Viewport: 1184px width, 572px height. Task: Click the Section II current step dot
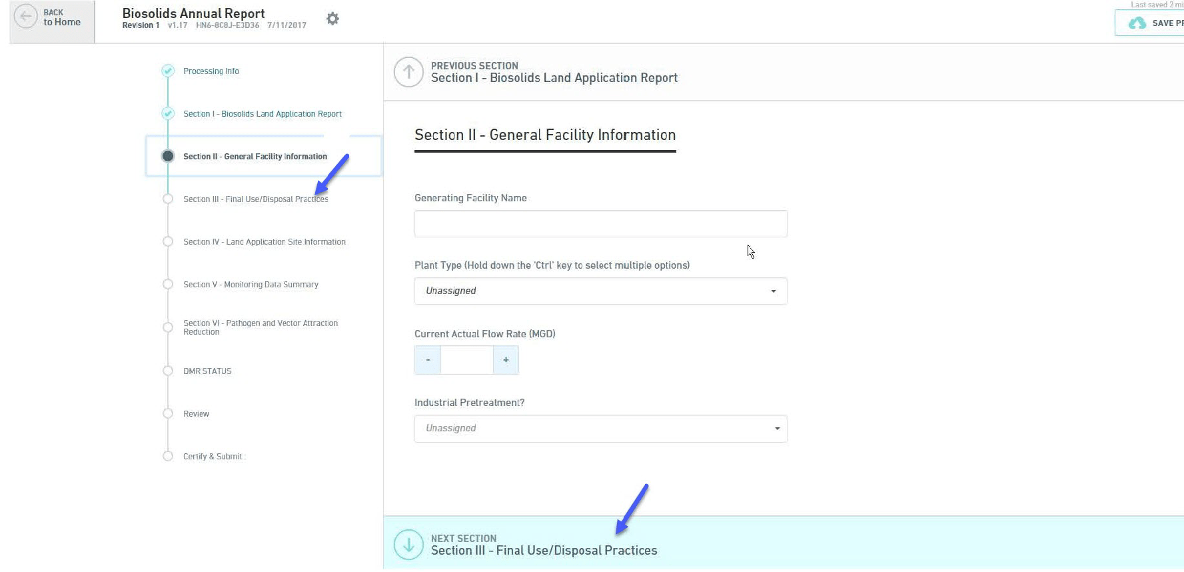click(168, 156)
